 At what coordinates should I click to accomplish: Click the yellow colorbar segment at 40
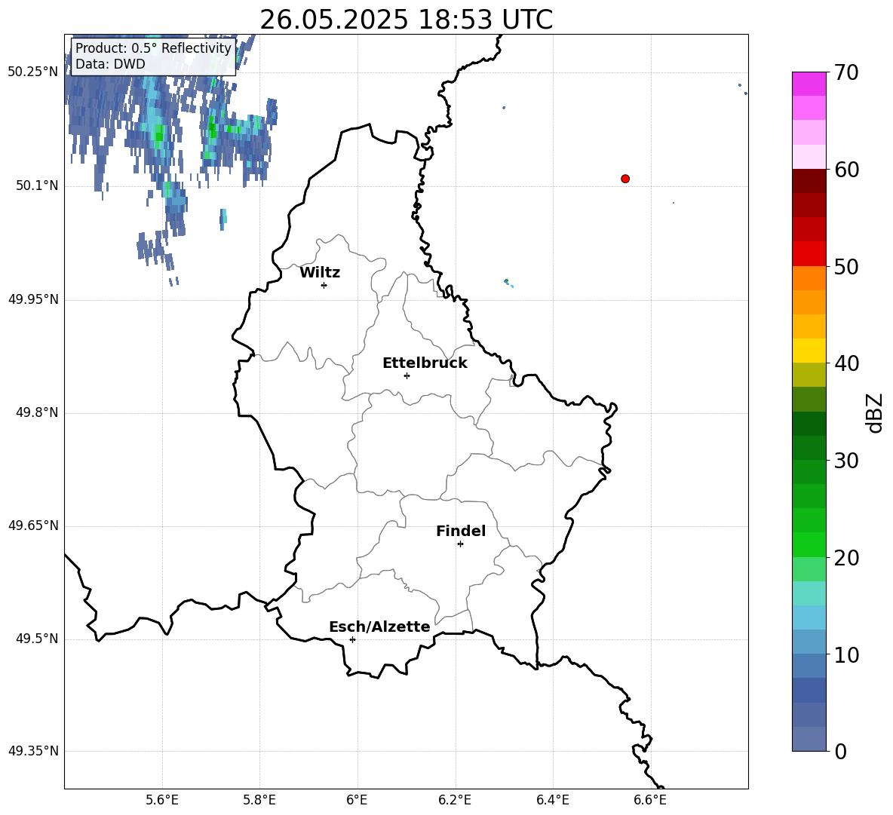point(809,351)
